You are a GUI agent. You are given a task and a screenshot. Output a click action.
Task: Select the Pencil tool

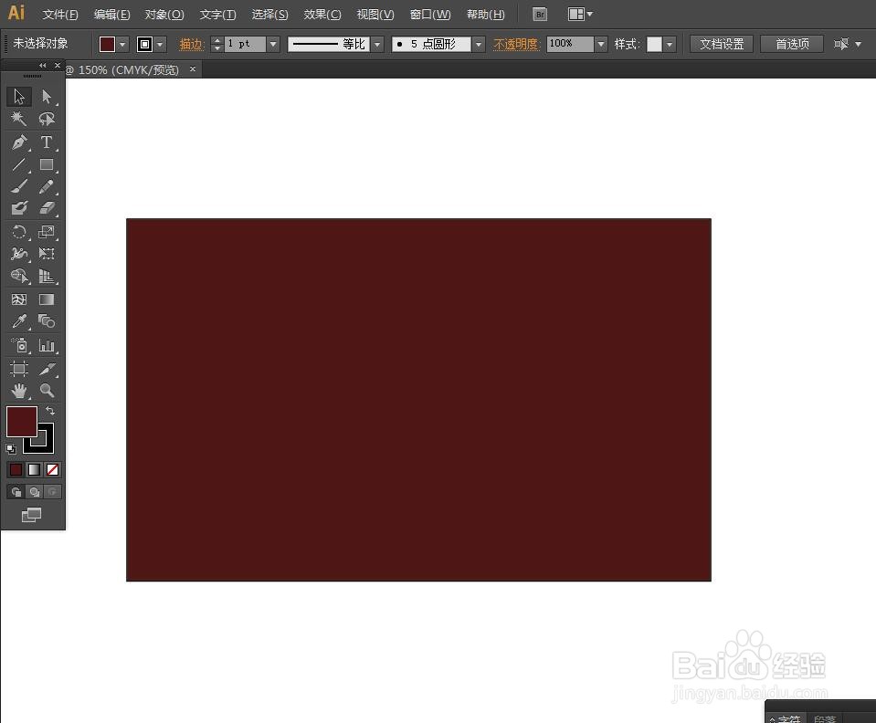(47, 186)
